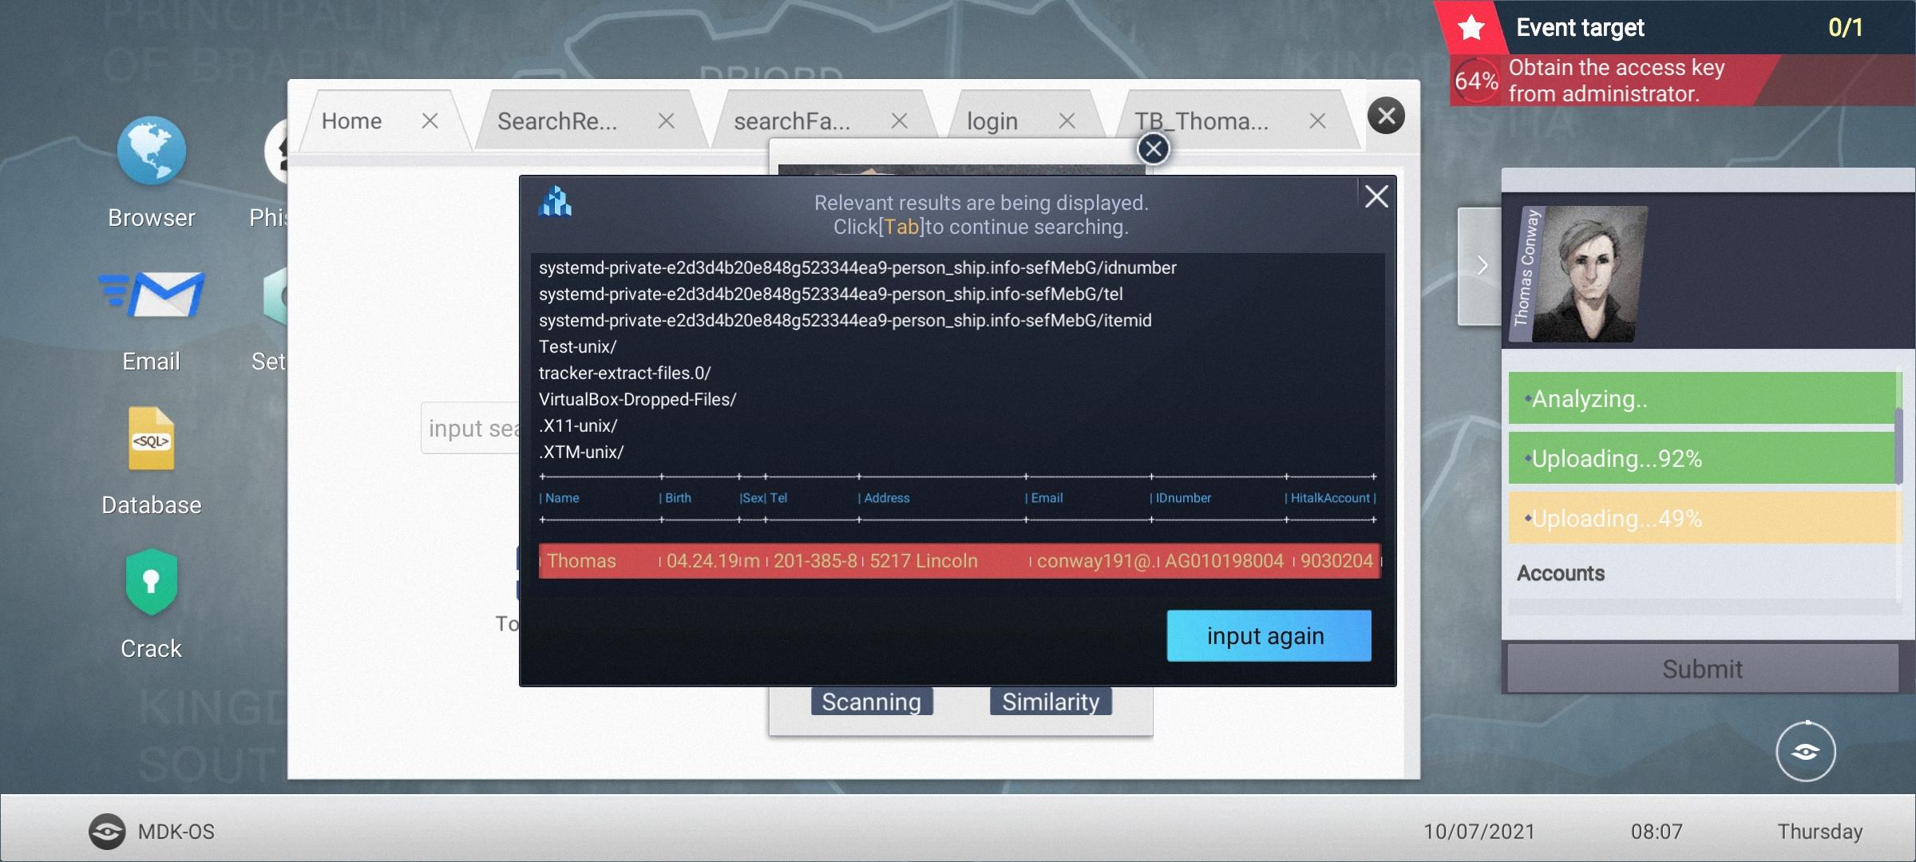The height and width of the screenshot is (862, 1916).
Task: Click the Similarity button
Action: point(1051,702)
